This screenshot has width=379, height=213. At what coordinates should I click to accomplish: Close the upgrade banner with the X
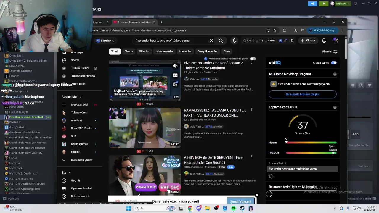pyautogui.click(x=257, y=195)
